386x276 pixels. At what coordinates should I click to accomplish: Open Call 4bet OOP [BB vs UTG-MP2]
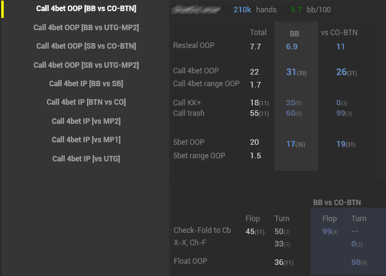[x=86, y=27]
